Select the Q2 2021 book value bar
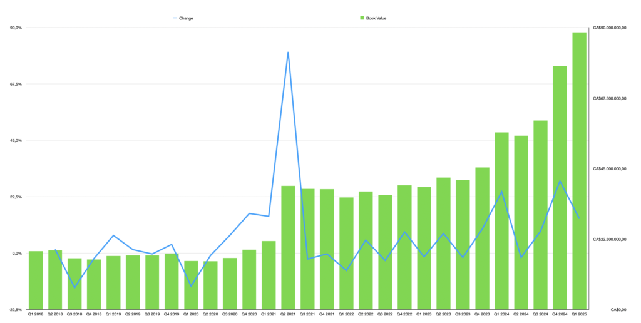This screenshot has height=323, width=641. 288,247
